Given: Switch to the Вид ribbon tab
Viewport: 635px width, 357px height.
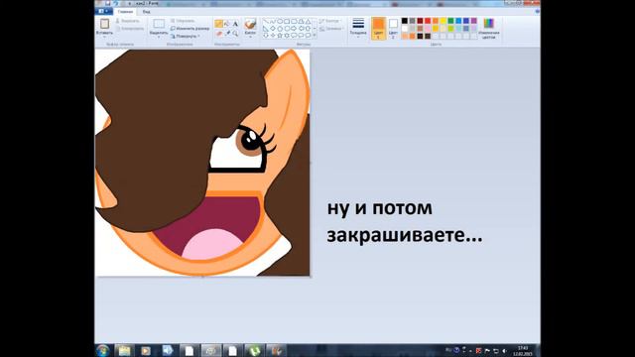Looking at the screenshot, I should tap(146, 11).
